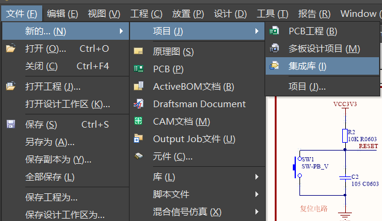The height and width of the screenshot is (221, 382).
Task: Expand the 库 (L) submenu arrow
Action: (x=257, y=176)
